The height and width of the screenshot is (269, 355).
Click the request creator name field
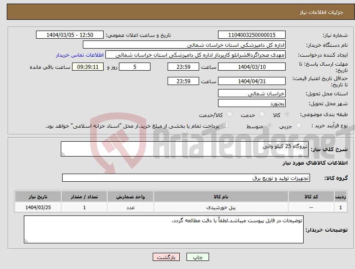(x=196, y=55)
